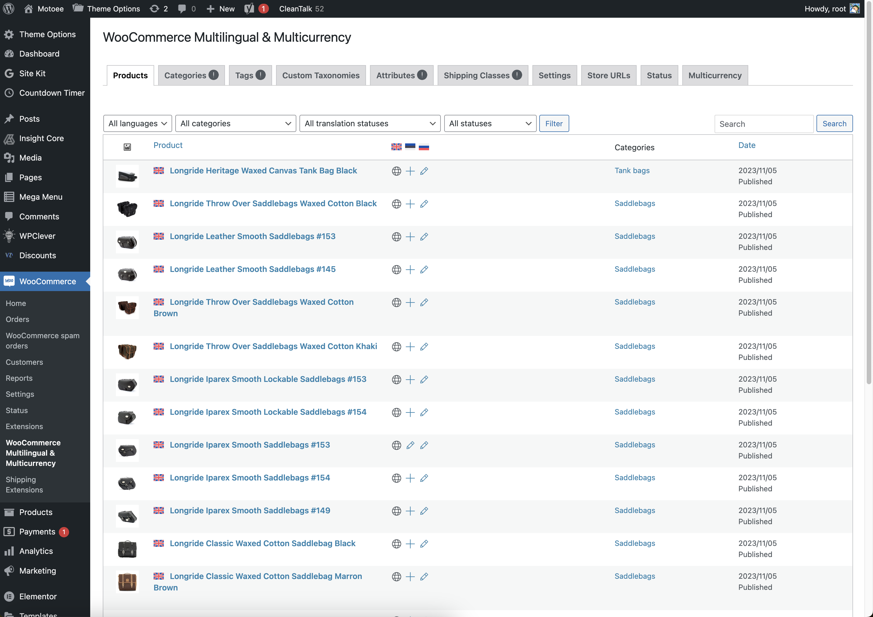Image resolution: width=873 pixels, height=617 pixels.
Task: Click last pencil icon for Iparex Smooth Saddlebags #149
Action: coord(424,511)
